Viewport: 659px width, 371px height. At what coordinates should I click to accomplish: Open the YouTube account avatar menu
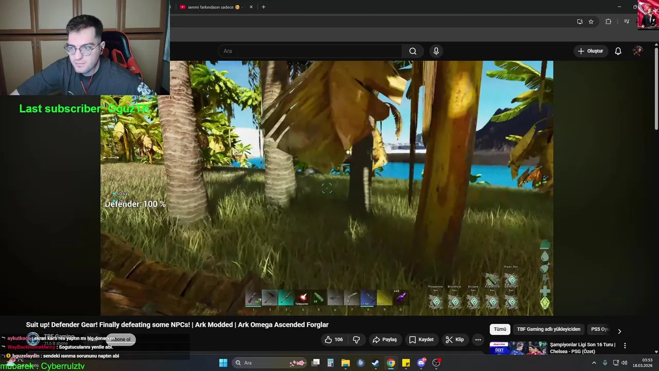[x=637, y=51]
